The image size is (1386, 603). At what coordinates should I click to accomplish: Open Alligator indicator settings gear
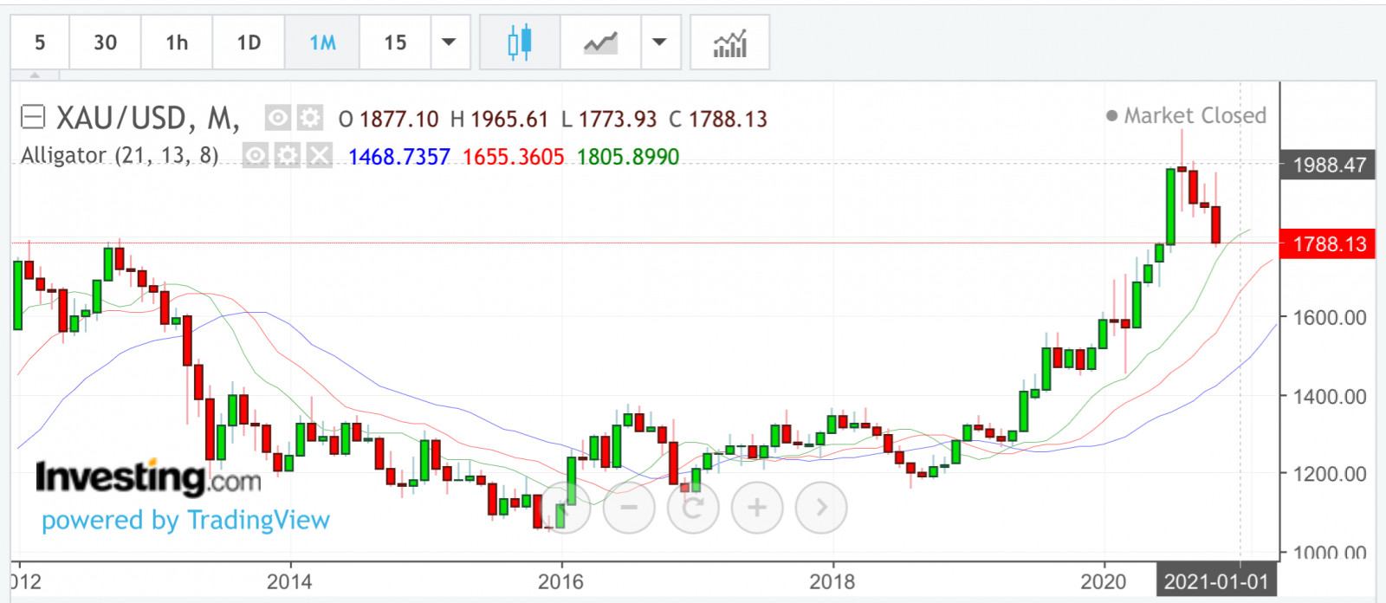tap(288, 156)
